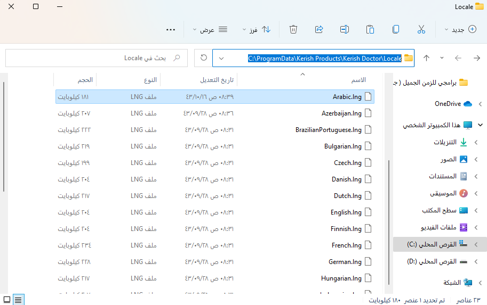Click the Desktop icon in sidebar
Screen dimensions: 487x305
tap(464, 210)
